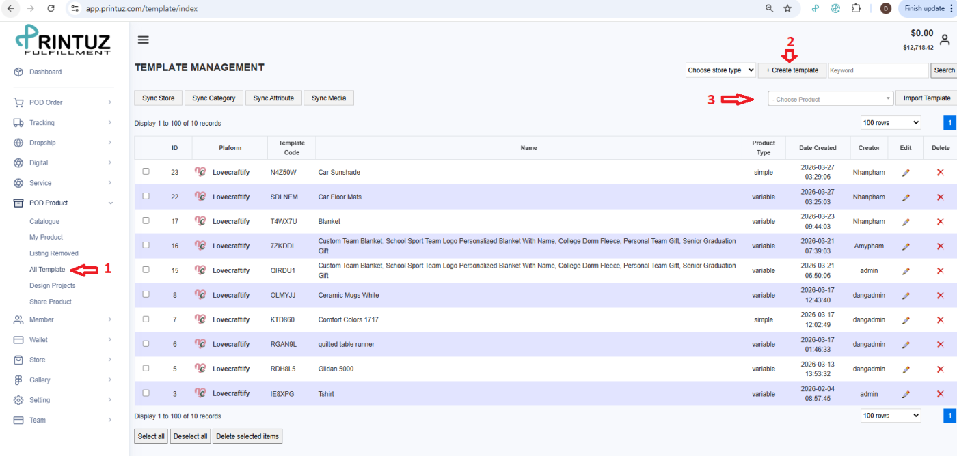957x456 pixels.
Task: Open the Choose store type dropdown
Action: pyautogui.click(x=720, y=70)
